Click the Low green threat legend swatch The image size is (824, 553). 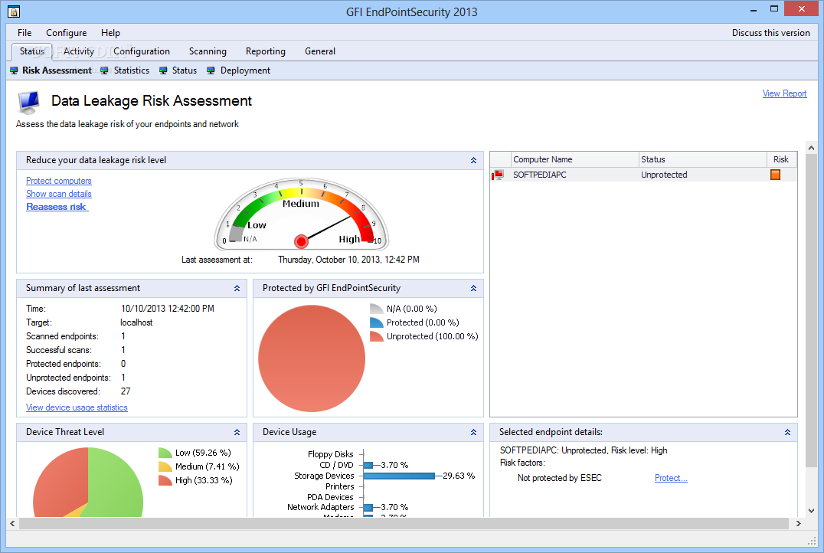tap(165, 453)
